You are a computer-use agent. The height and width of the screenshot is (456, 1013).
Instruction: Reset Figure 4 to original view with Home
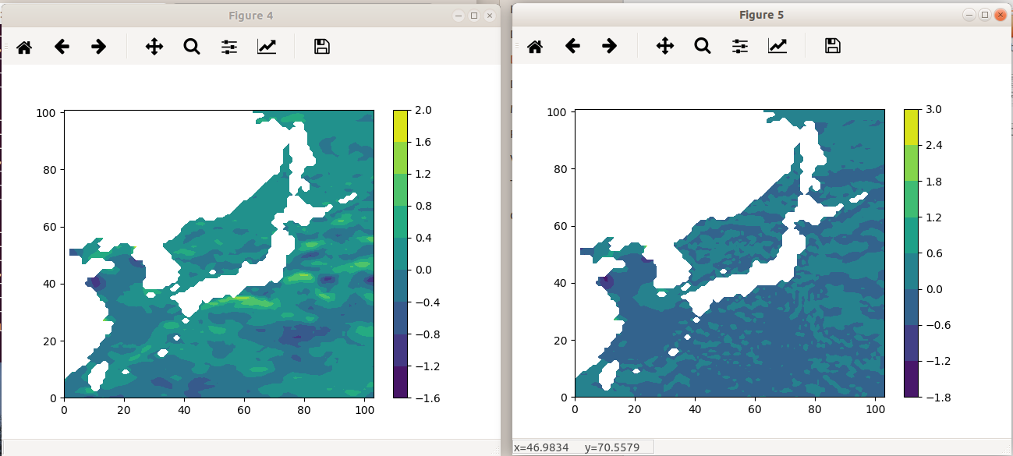(24, 47)
